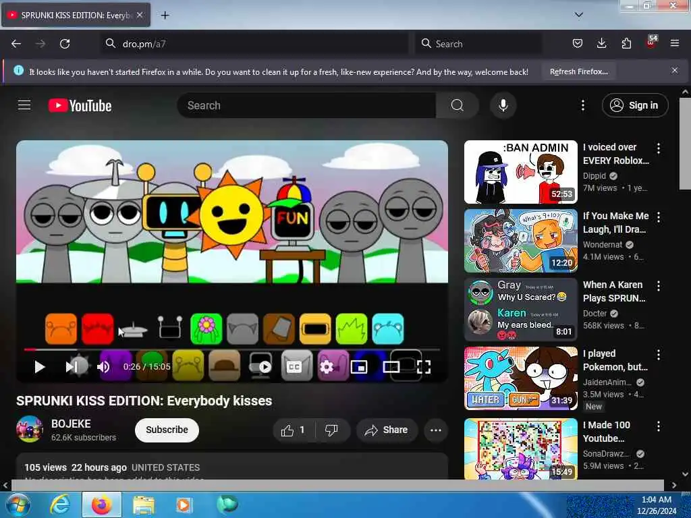Enter full screen mode
This screenshot has width=691, height=518.
tap(424, 366)
